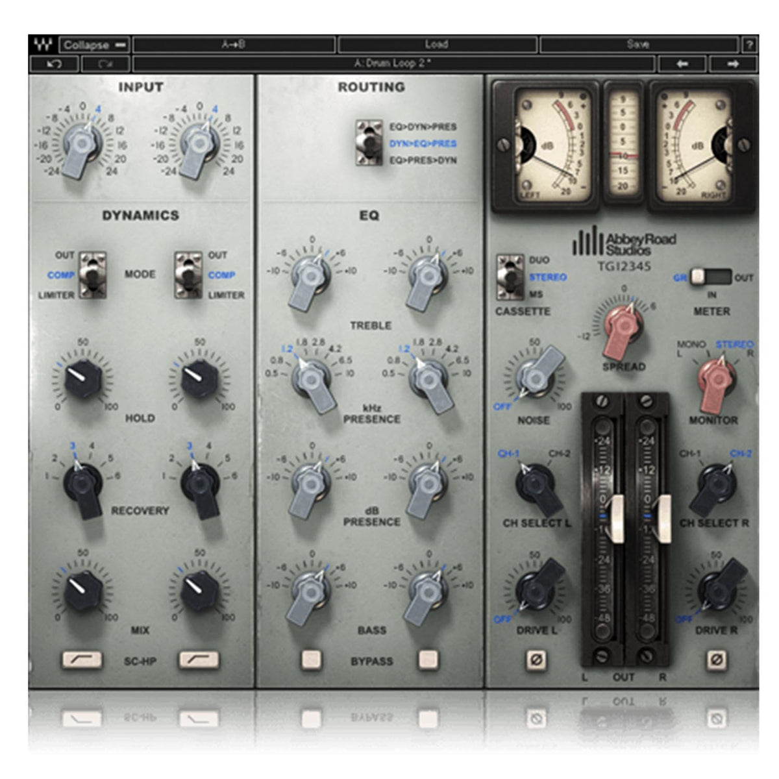Click the right Hold knob

[199, 379]
